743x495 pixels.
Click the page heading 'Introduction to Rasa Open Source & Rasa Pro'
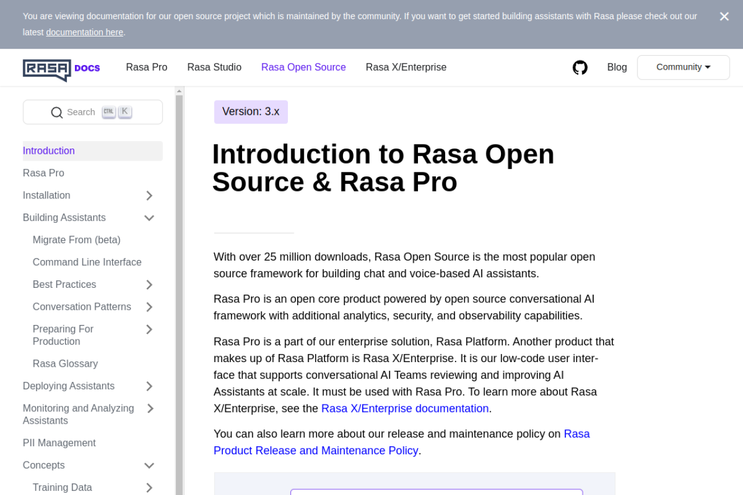pos(383,168)
